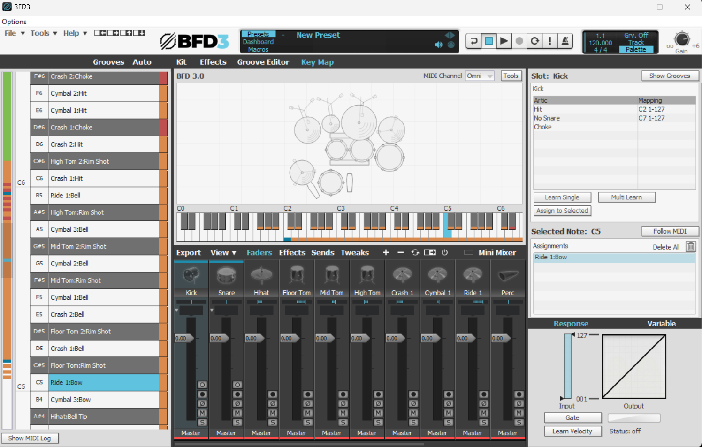Switch to the Grooves tab
702x447 pixels.
point(108,62)
